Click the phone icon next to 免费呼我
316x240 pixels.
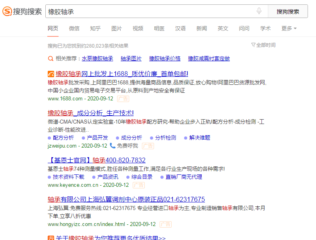(x=113, y=146)
